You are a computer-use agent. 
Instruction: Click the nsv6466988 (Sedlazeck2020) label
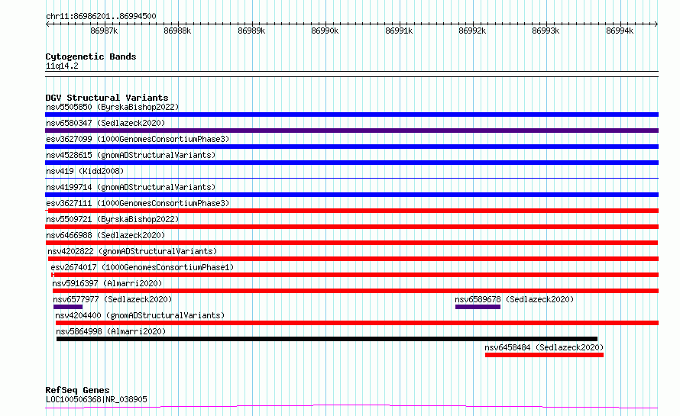pyautogui.click(x=105, y=235)
